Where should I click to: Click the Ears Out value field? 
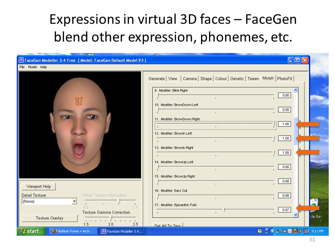(284, 196)
